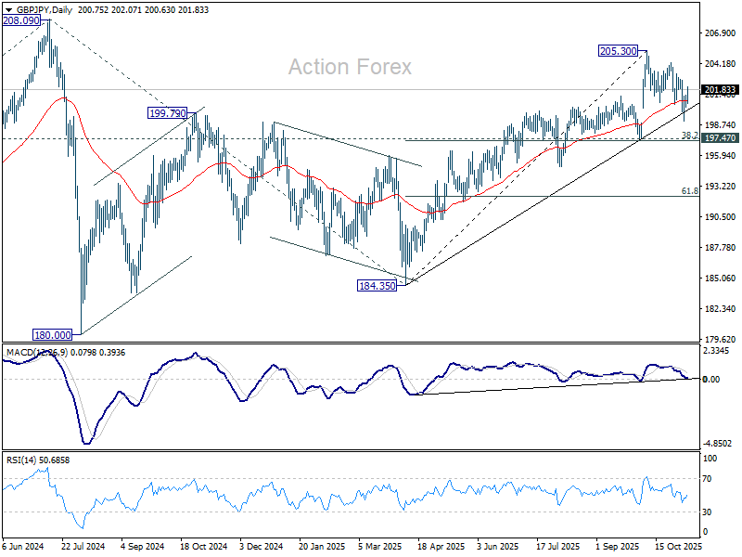Select the 205.300 price label
This screenshot has height=557, width=742.
point(618,51)
